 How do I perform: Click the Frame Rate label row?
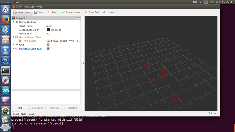(25, 33)
